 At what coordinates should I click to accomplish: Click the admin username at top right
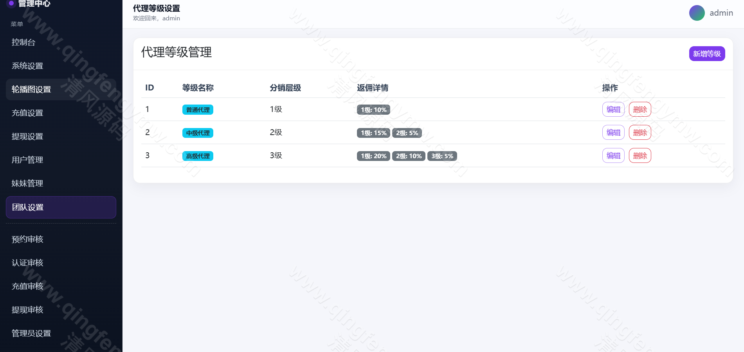(x=721, y=13)
